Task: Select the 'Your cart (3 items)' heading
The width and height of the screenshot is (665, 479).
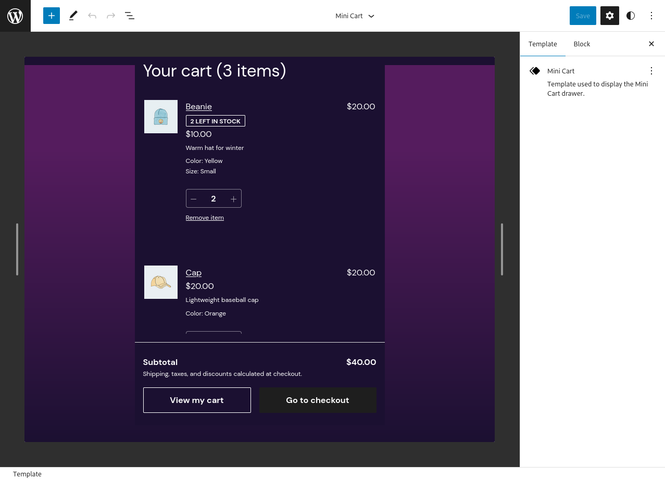Action: tap(215, 70)
